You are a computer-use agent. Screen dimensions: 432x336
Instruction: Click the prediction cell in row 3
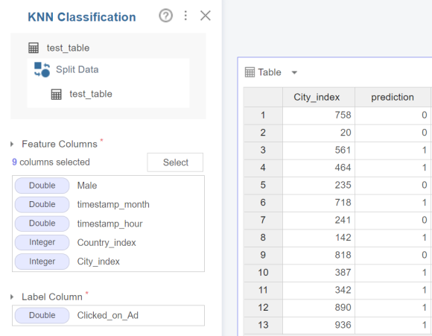click(x=393, y=150)
